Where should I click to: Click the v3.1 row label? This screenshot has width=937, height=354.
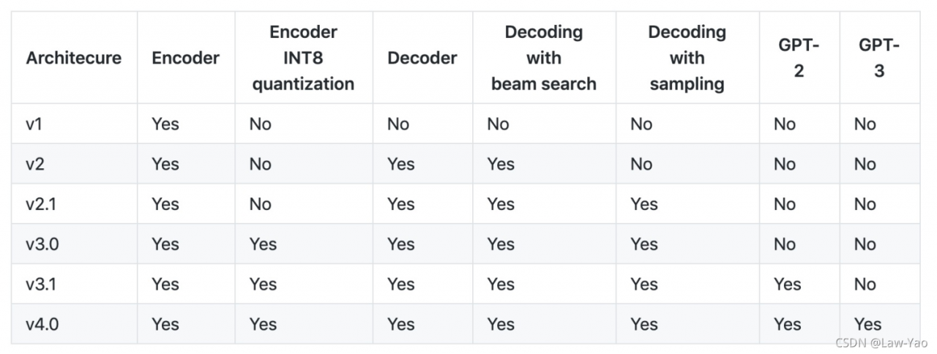coord(41,285)
